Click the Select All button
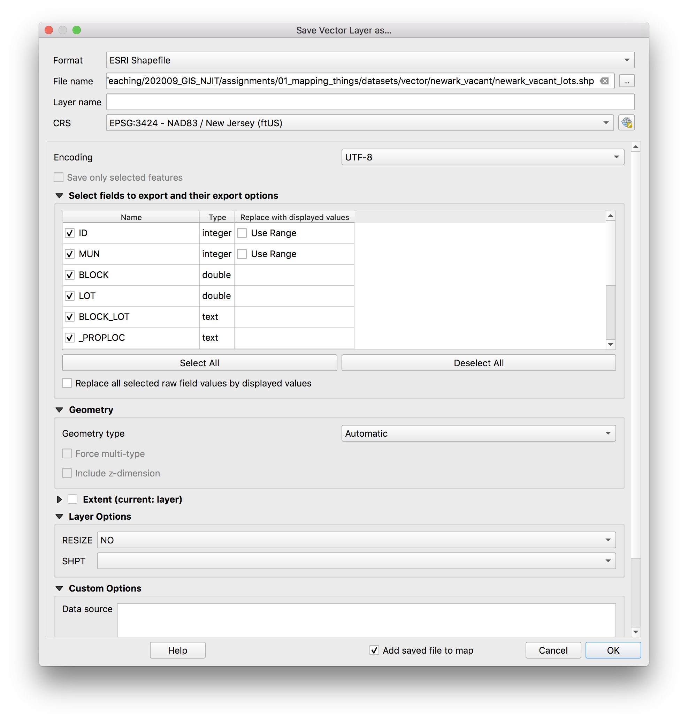This screenshot has width=688, height=722. pyautogui.click(x=199, y=363)
